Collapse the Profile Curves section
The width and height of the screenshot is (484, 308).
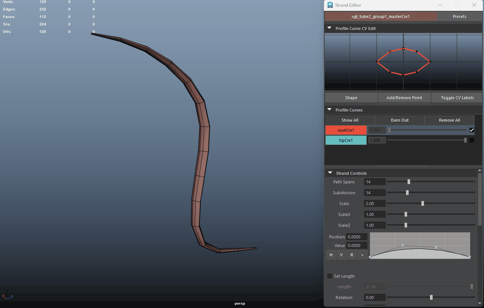pos(330,110)
